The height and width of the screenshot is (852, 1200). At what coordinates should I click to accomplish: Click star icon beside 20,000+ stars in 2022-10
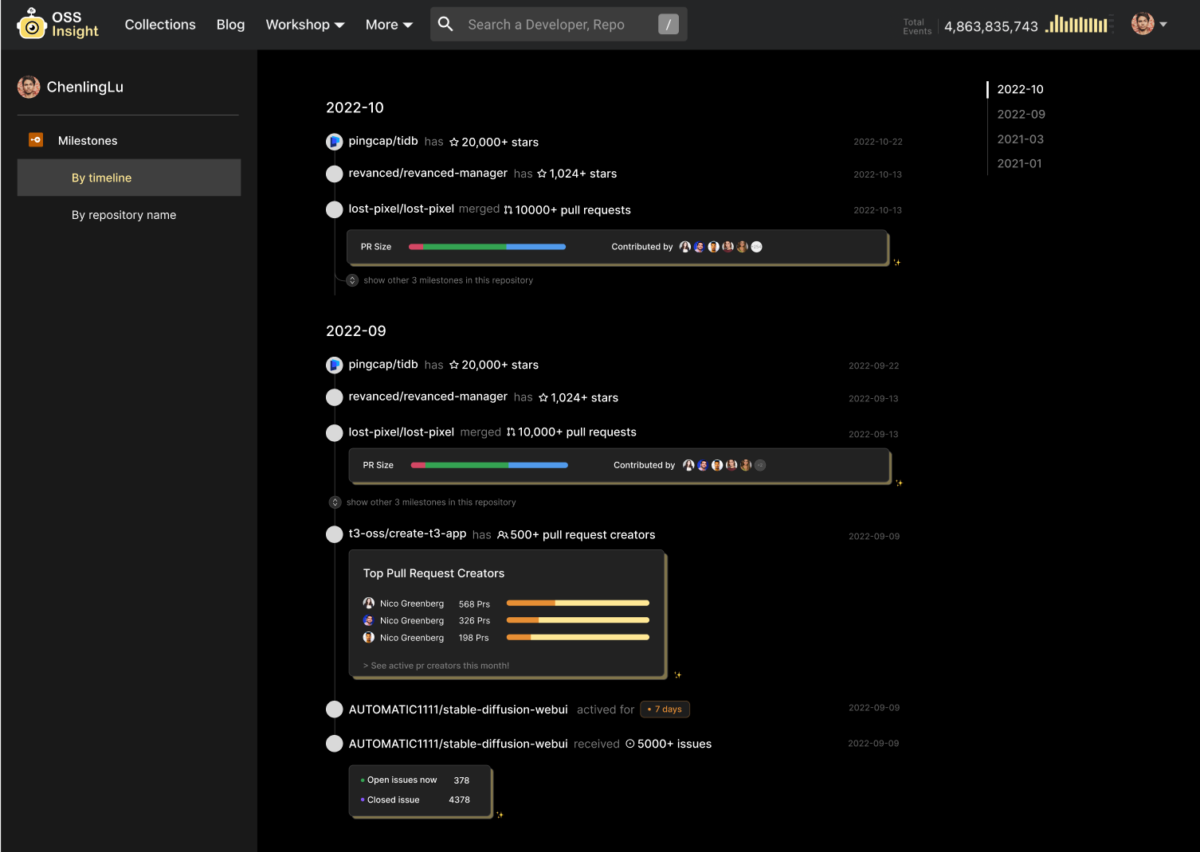coord(454,142)
